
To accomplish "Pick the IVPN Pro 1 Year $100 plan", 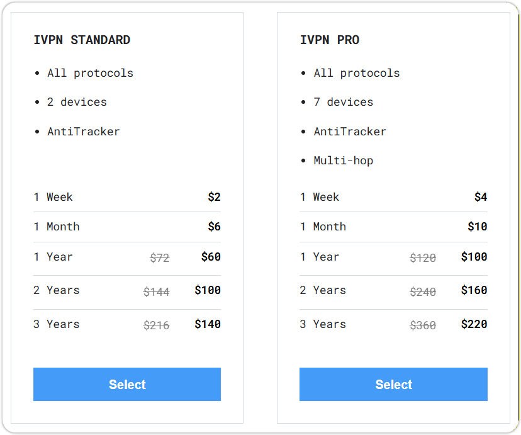I will [x=393, y=257].
